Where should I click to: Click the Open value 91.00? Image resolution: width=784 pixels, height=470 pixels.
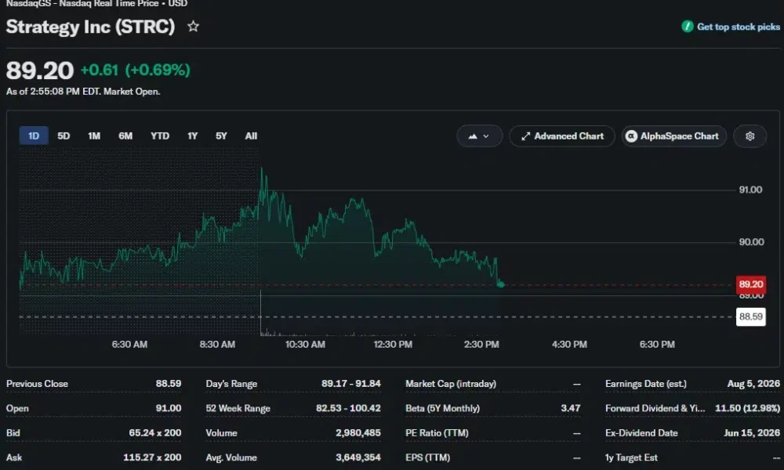click(x=168, y=408)
